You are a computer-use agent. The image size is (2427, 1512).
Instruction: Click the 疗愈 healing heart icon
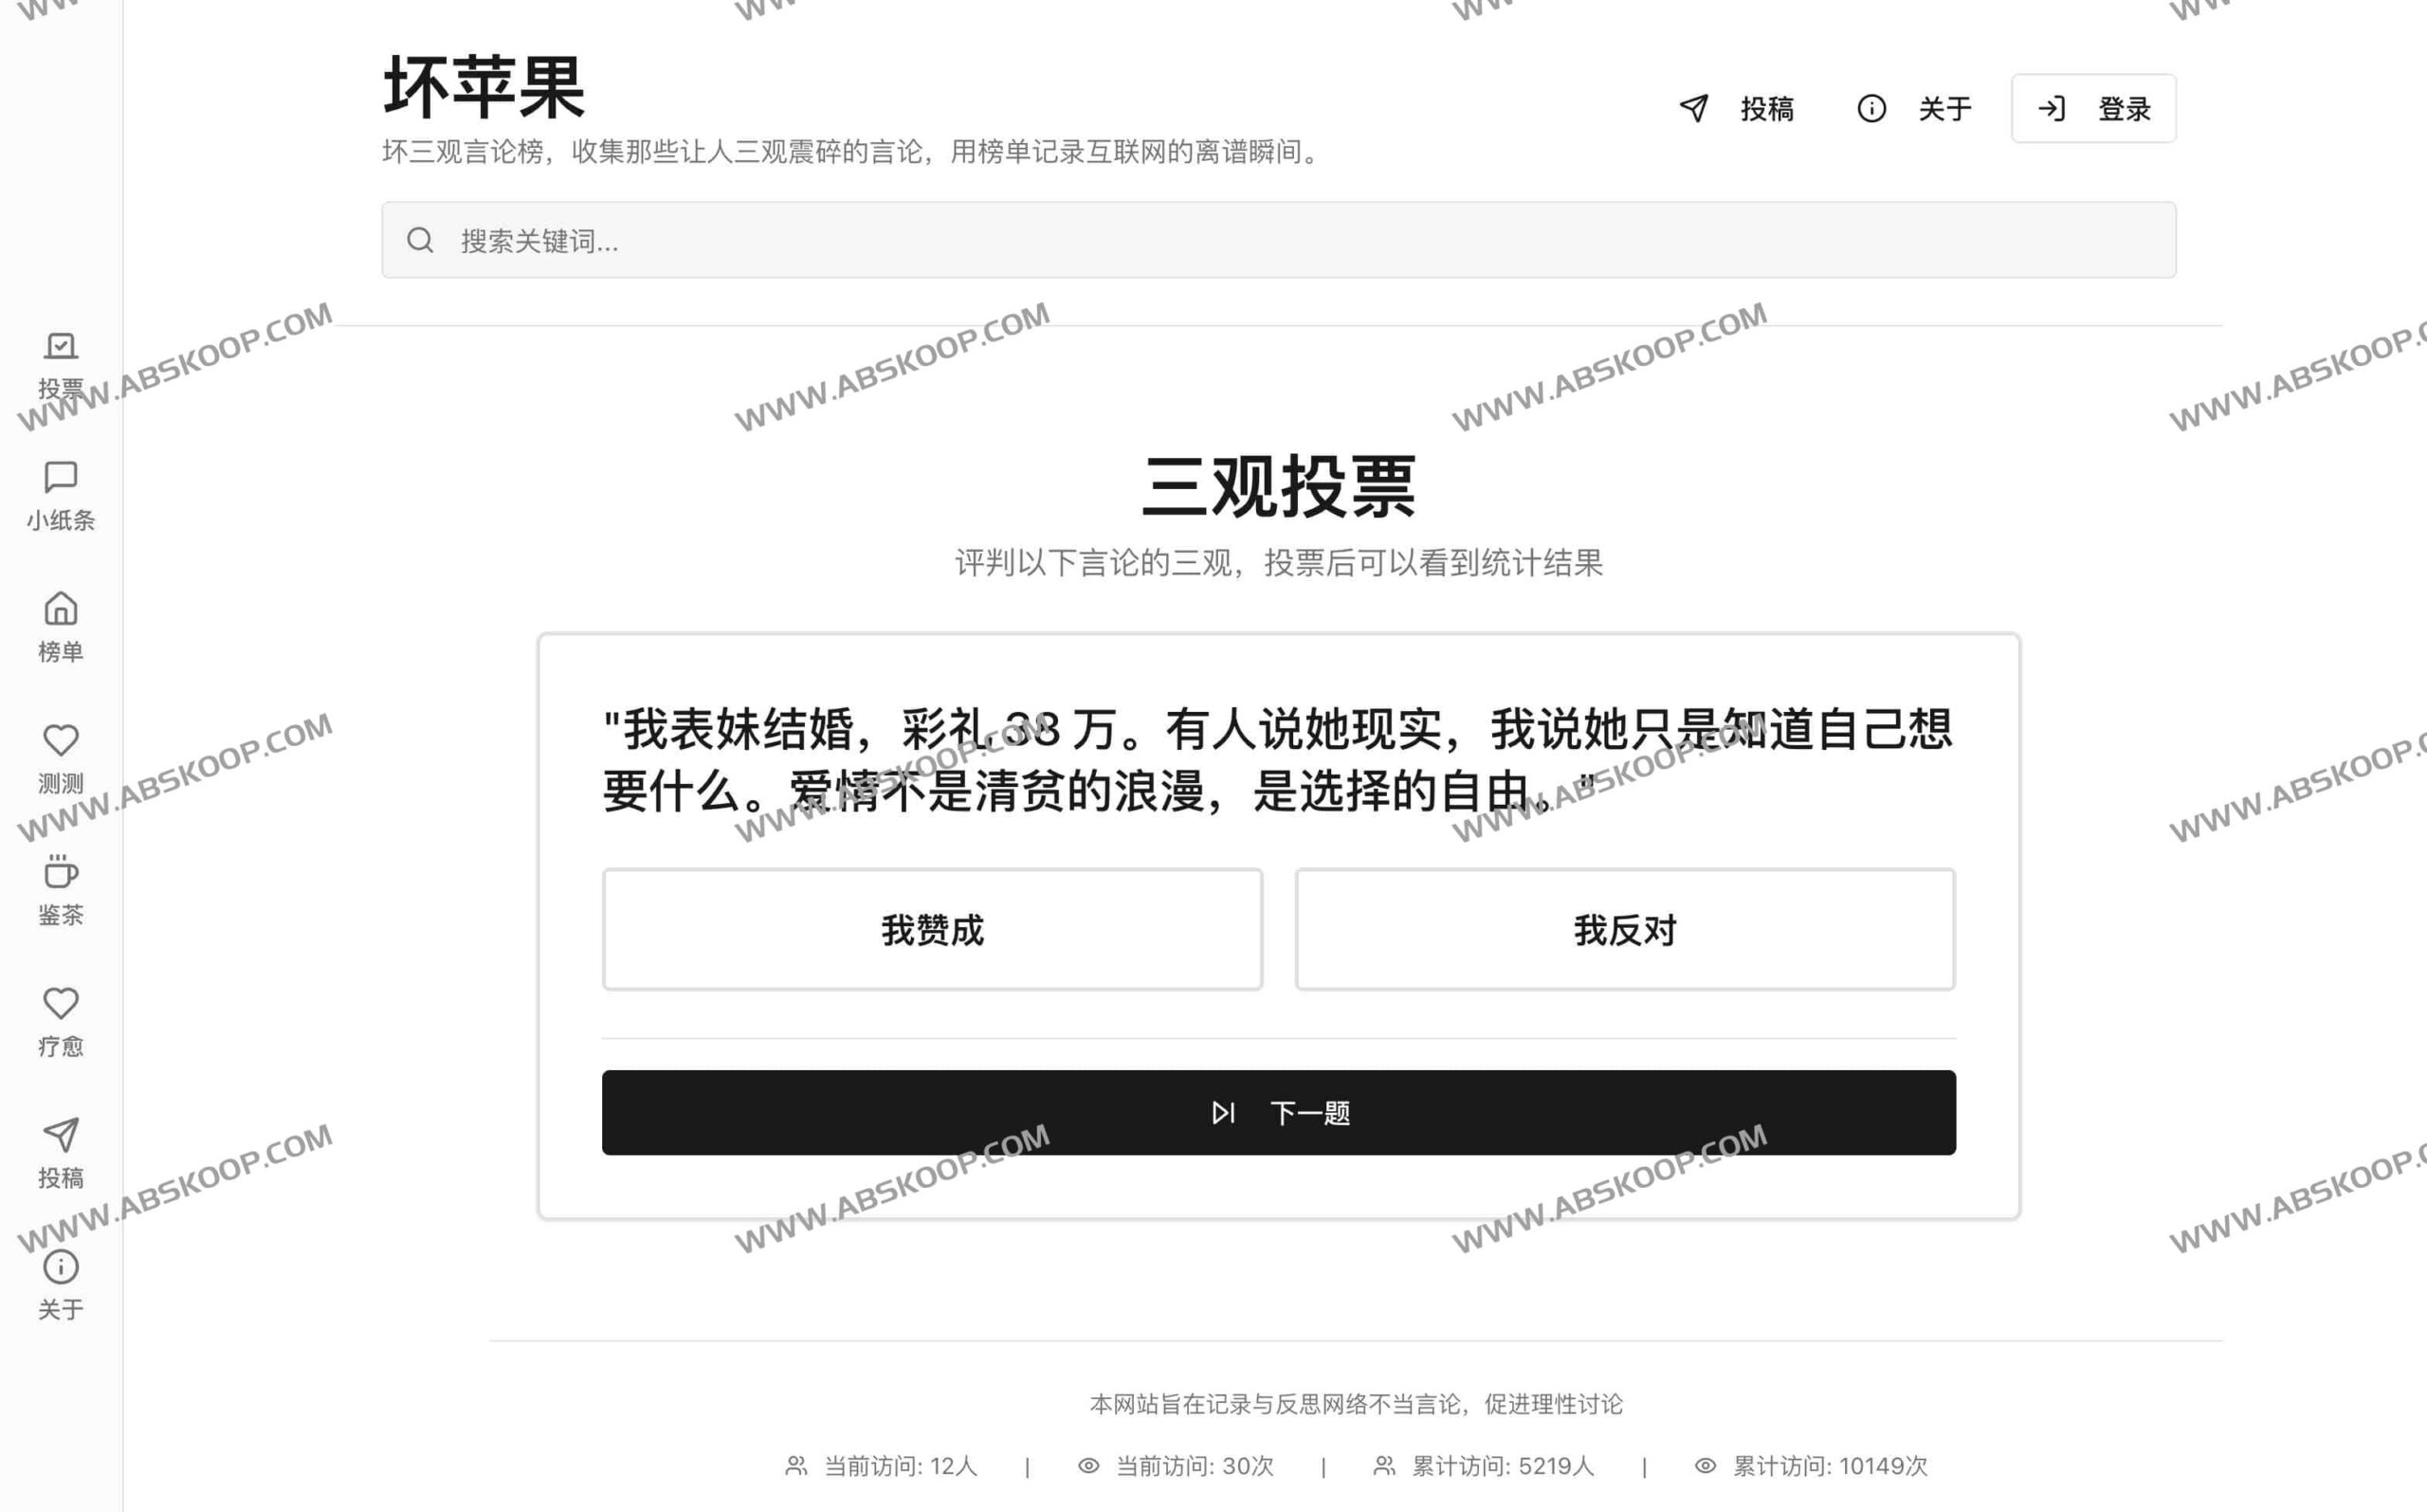coord(61,1005)
